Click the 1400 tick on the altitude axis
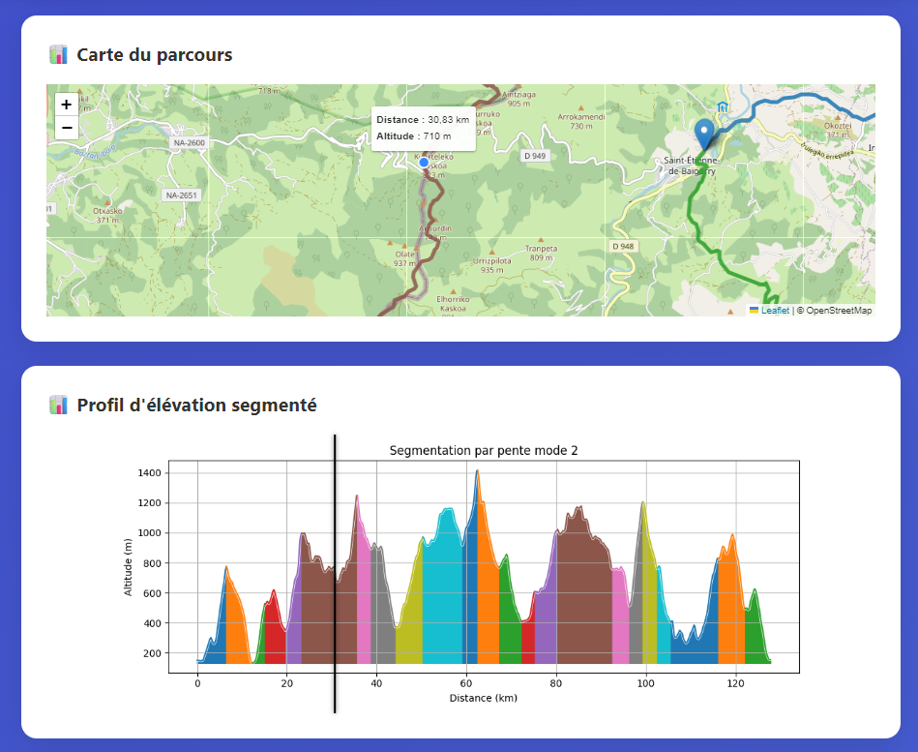This screenshot has height=752, width=918. 149,473
